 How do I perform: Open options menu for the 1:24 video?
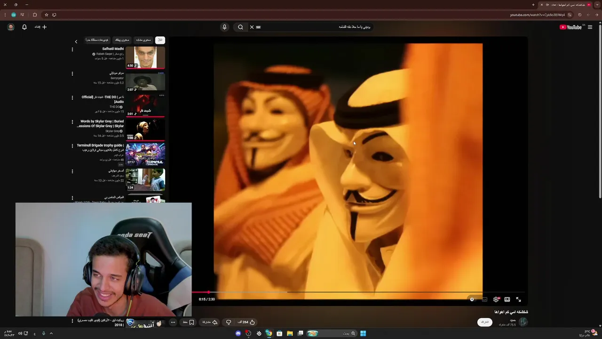[72, 171]
